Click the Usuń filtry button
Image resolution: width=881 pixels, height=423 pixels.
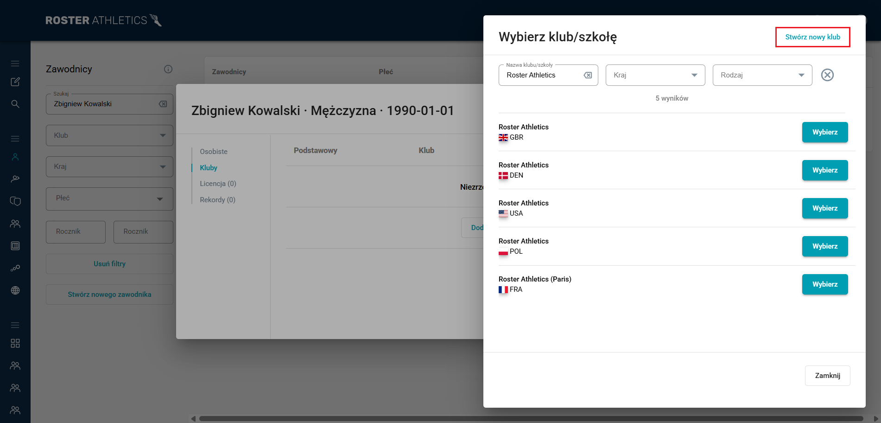tap(109, 264)
